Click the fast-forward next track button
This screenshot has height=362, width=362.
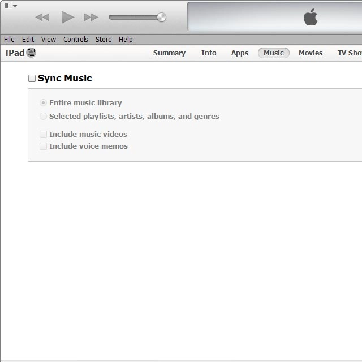(91, 17)
